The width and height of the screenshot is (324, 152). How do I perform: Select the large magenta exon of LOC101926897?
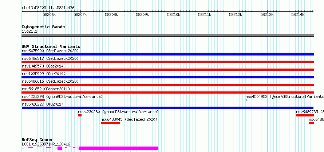tap(118, 148)
